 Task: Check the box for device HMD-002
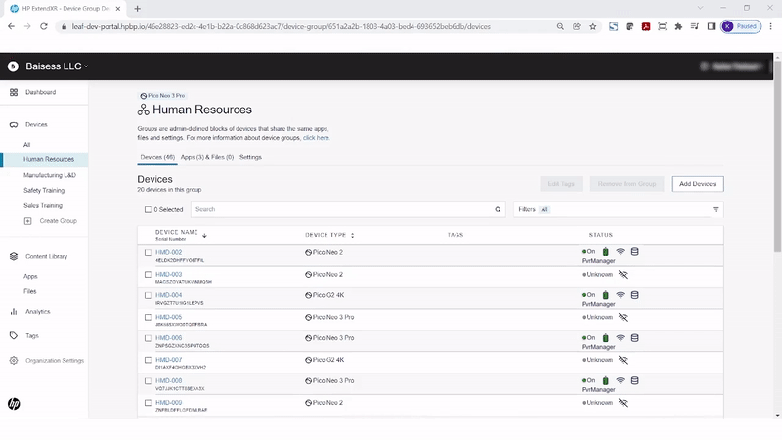[149, 253]
